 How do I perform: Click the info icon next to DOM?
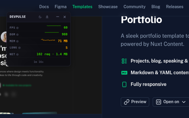pyautogui.click(x=17, y=35)
